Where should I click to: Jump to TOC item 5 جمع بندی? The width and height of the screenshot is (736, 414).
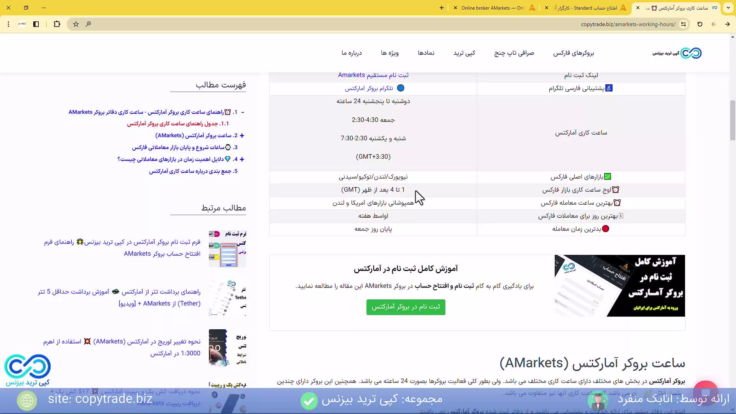tap(193, 171)
